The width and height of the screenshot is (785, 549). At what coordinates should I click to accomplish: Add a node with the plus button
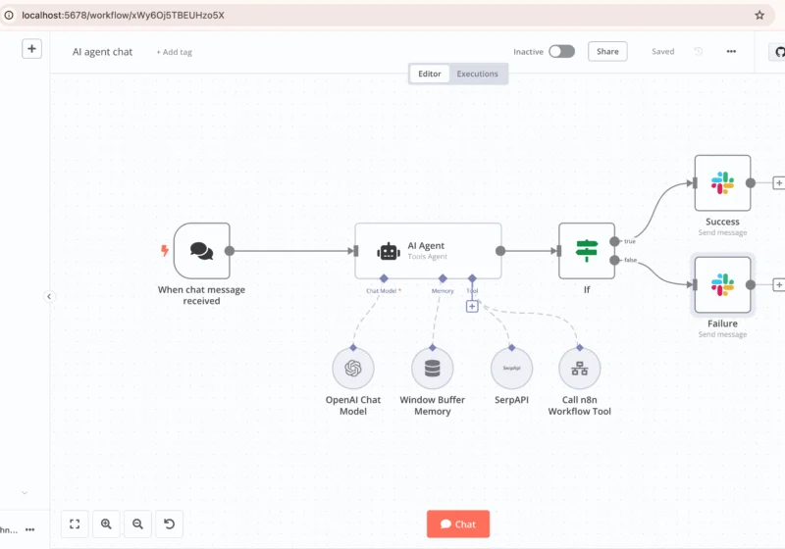(31, 48)
